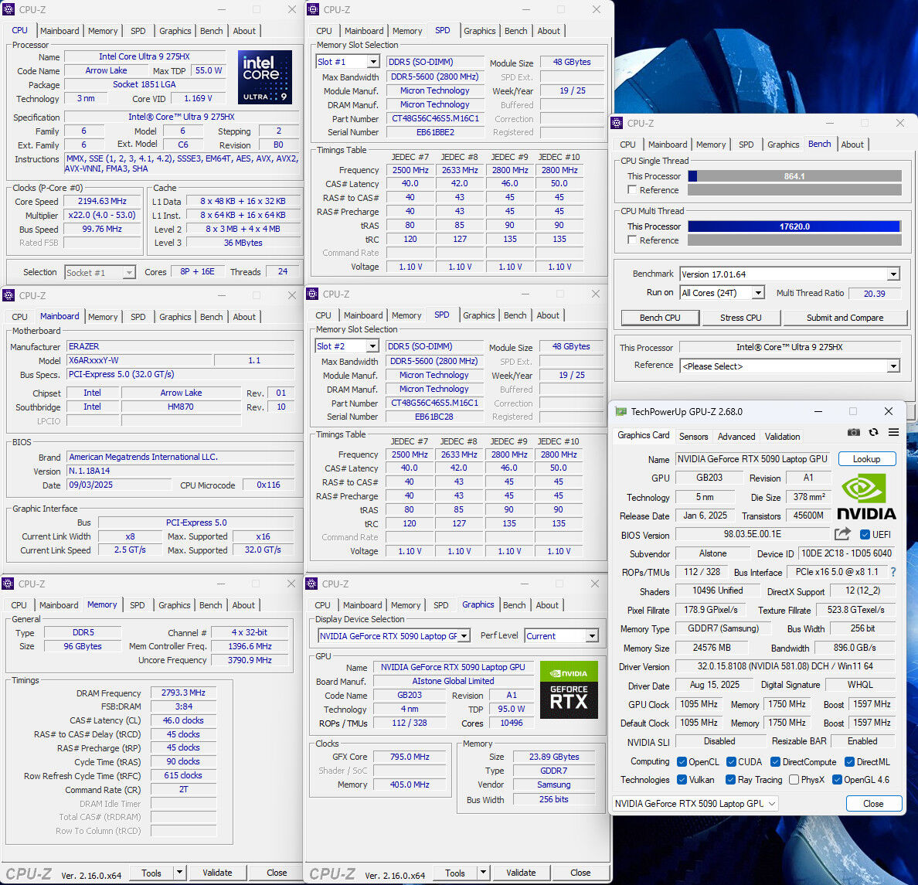
Task: Toggle the DirectML checkbox
Action: point(849,761)
